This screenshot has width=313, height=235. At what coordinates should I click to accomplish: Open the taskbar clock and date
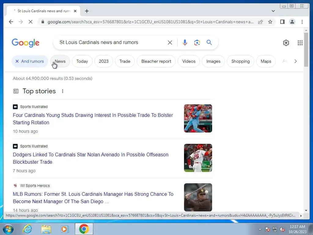tap(297, 229)
